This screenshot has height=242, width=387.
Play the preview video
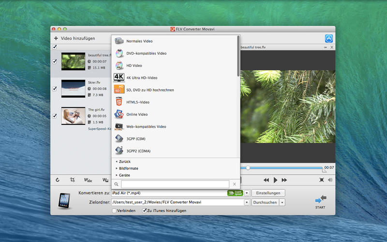(275, 180)
